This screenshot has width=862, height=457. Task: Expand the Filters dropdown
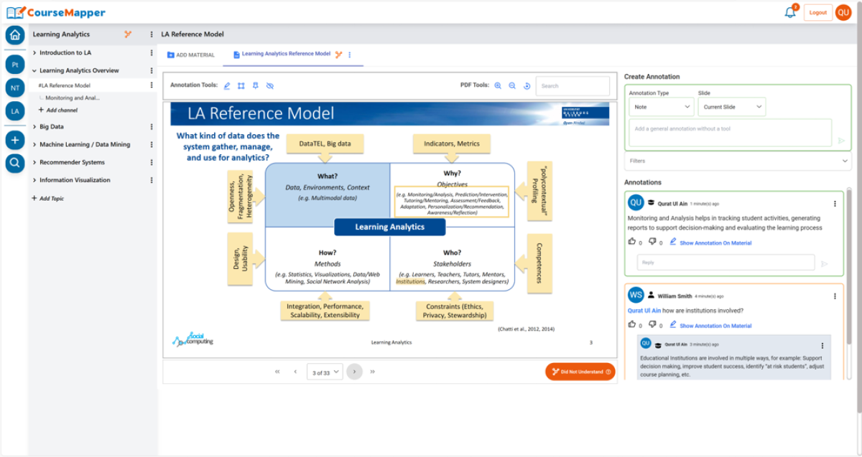(738, 161)
